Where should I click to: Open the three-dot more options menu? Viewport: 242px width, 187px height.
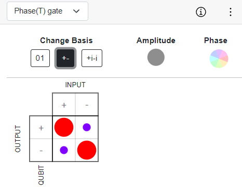point(231,12)
